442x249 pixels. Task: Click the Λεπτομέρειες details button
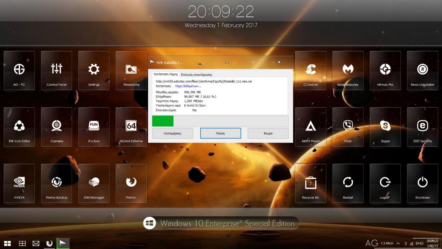(172, 133)
